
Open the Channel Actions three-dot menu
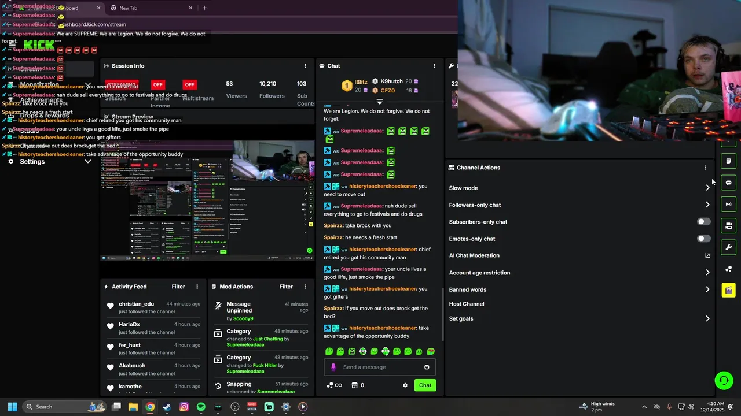[705, 168]
